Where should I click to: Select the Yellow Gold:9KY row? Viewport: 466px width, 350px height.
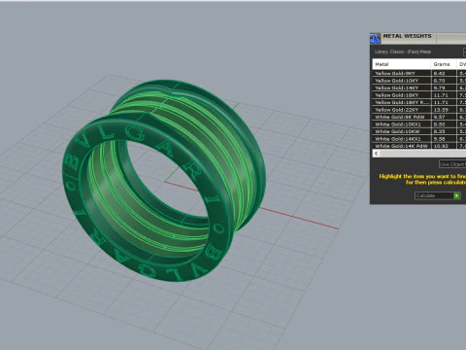[x=419, y=73]
